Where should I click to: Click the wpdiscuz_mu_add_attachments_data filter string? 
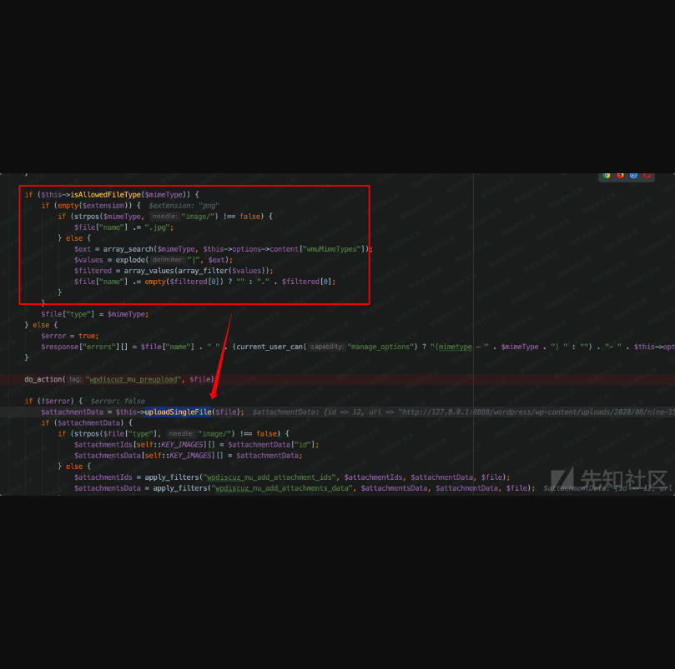[x=281, y=487]
